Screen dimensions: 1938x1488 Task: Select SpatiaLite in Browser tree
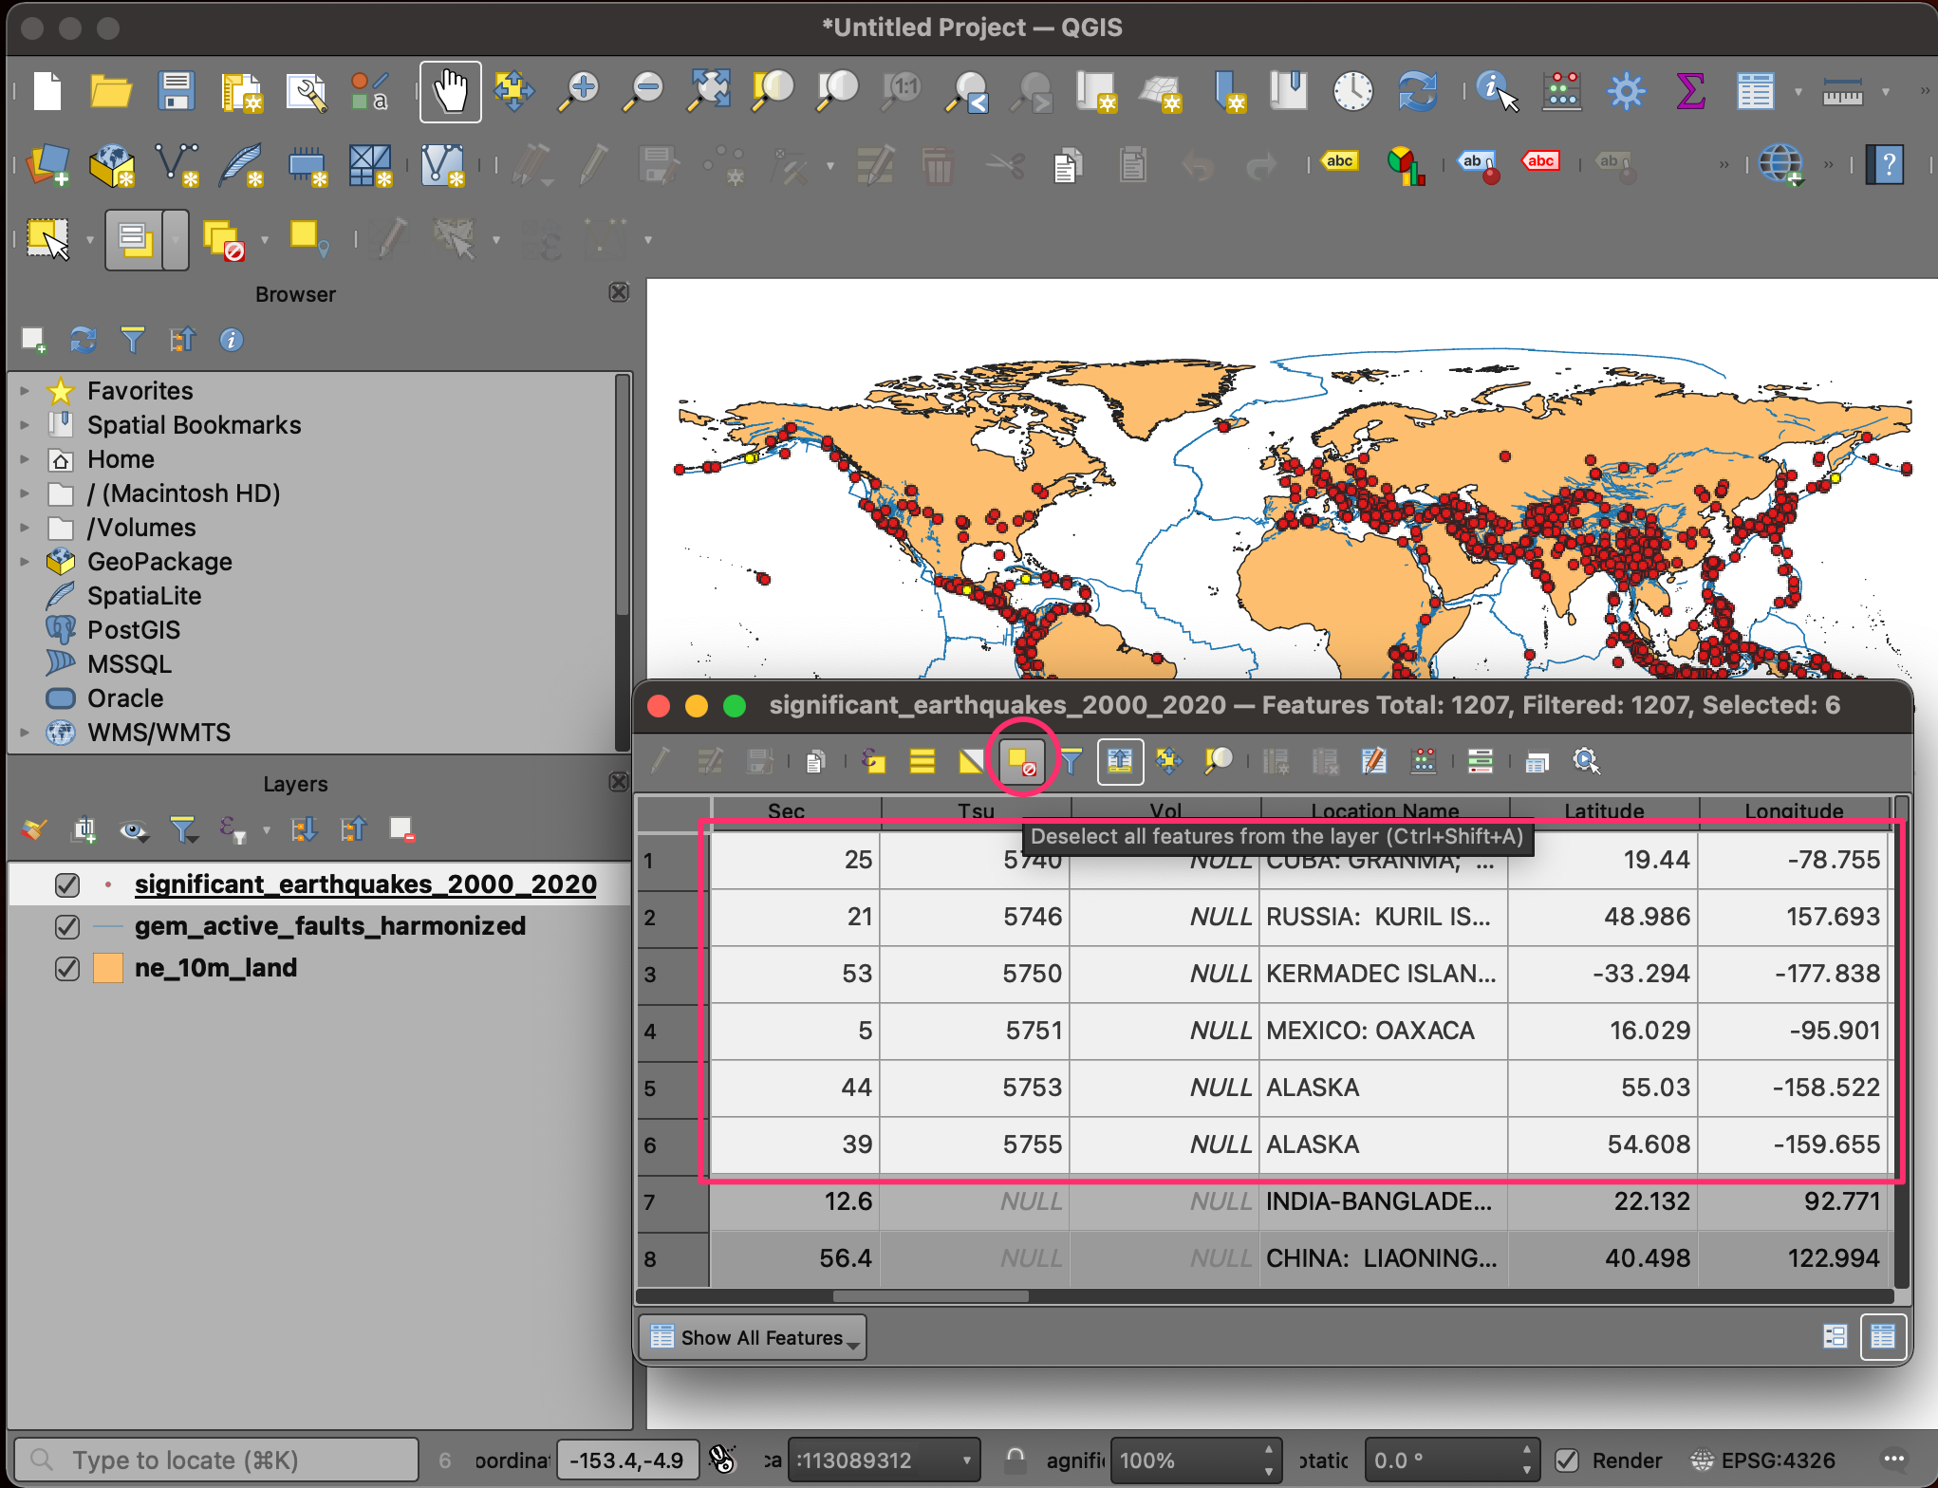(144, 595)
